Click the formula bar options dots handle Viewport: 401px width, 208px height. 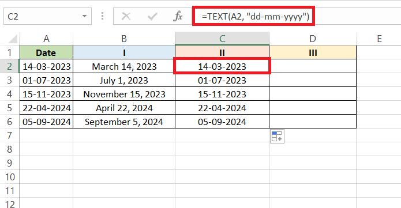point(102,16)
